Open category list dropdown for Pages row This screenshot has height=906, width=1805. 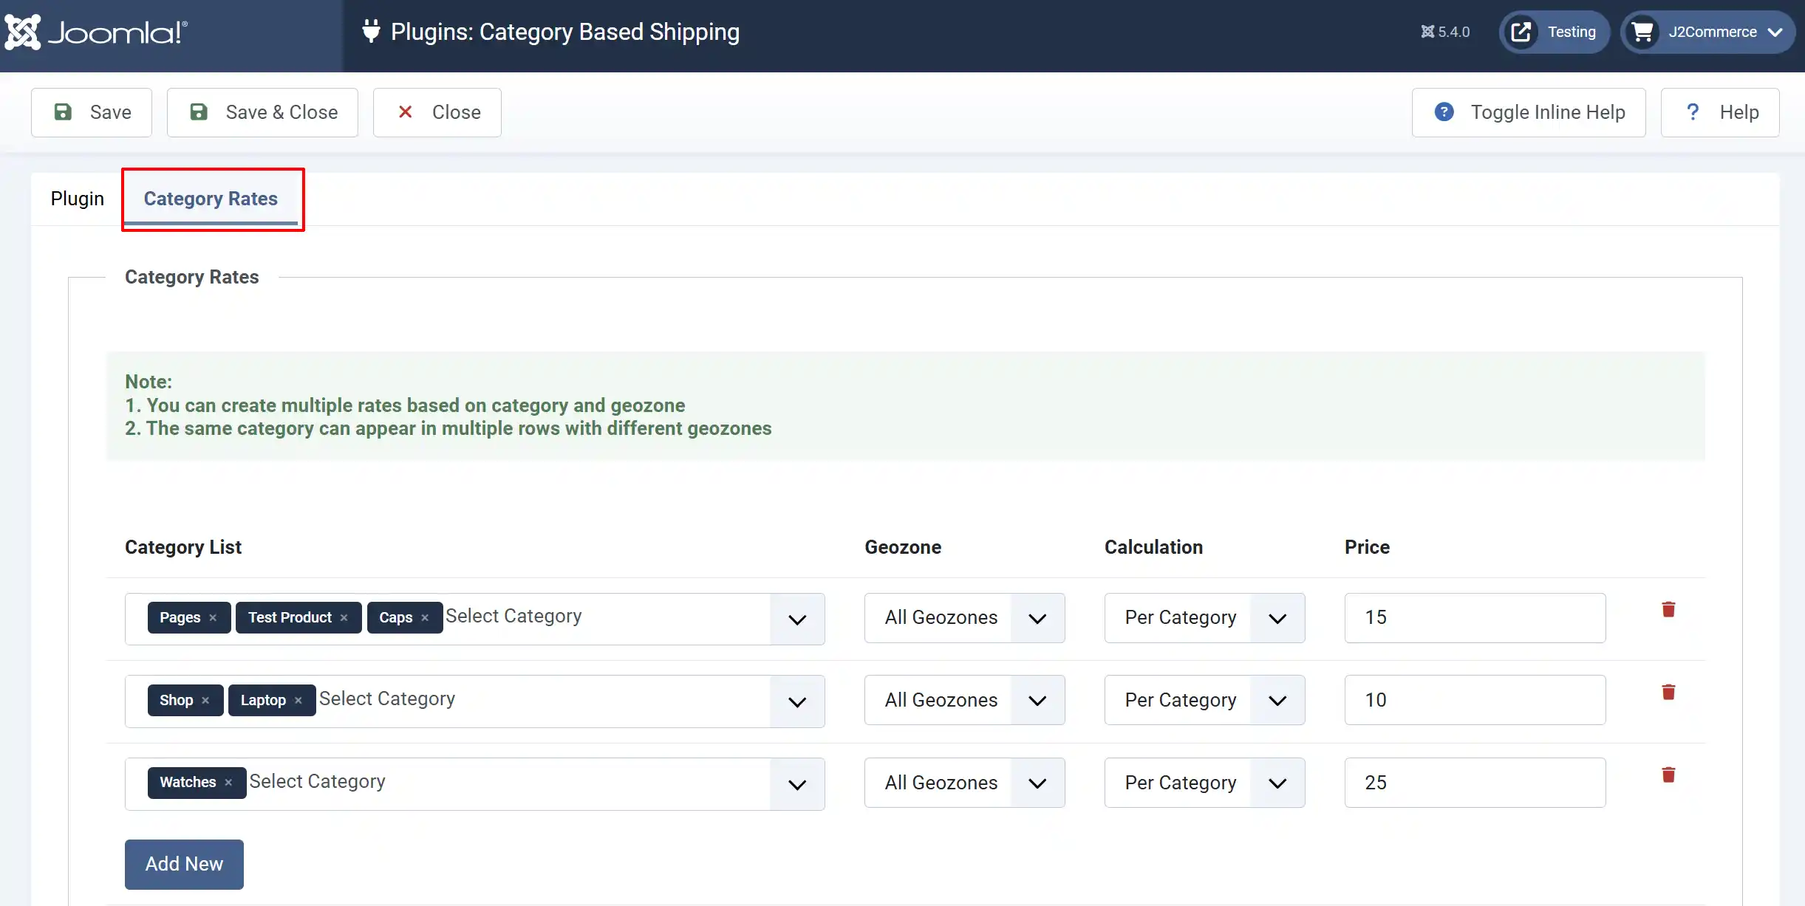[797, 620]
